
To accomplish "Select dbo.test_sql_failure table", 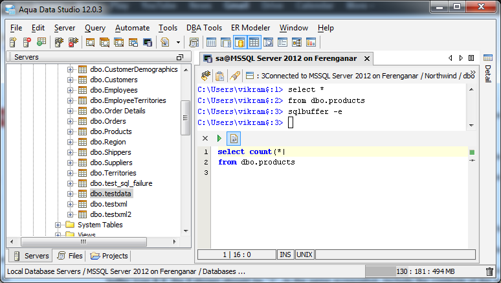I will 121,183.
